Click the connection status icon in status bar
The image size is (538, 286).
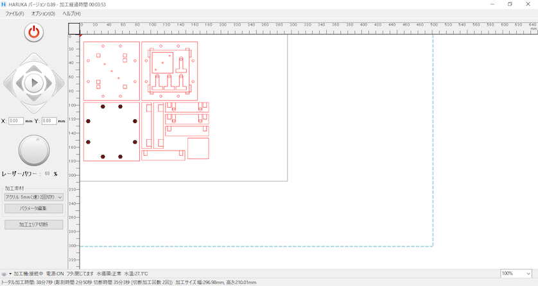tap(4, 274)
